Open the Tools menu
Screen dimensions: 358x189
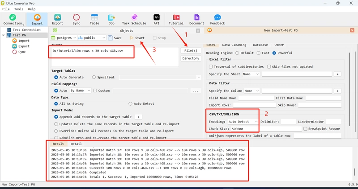tap(19, 9)
